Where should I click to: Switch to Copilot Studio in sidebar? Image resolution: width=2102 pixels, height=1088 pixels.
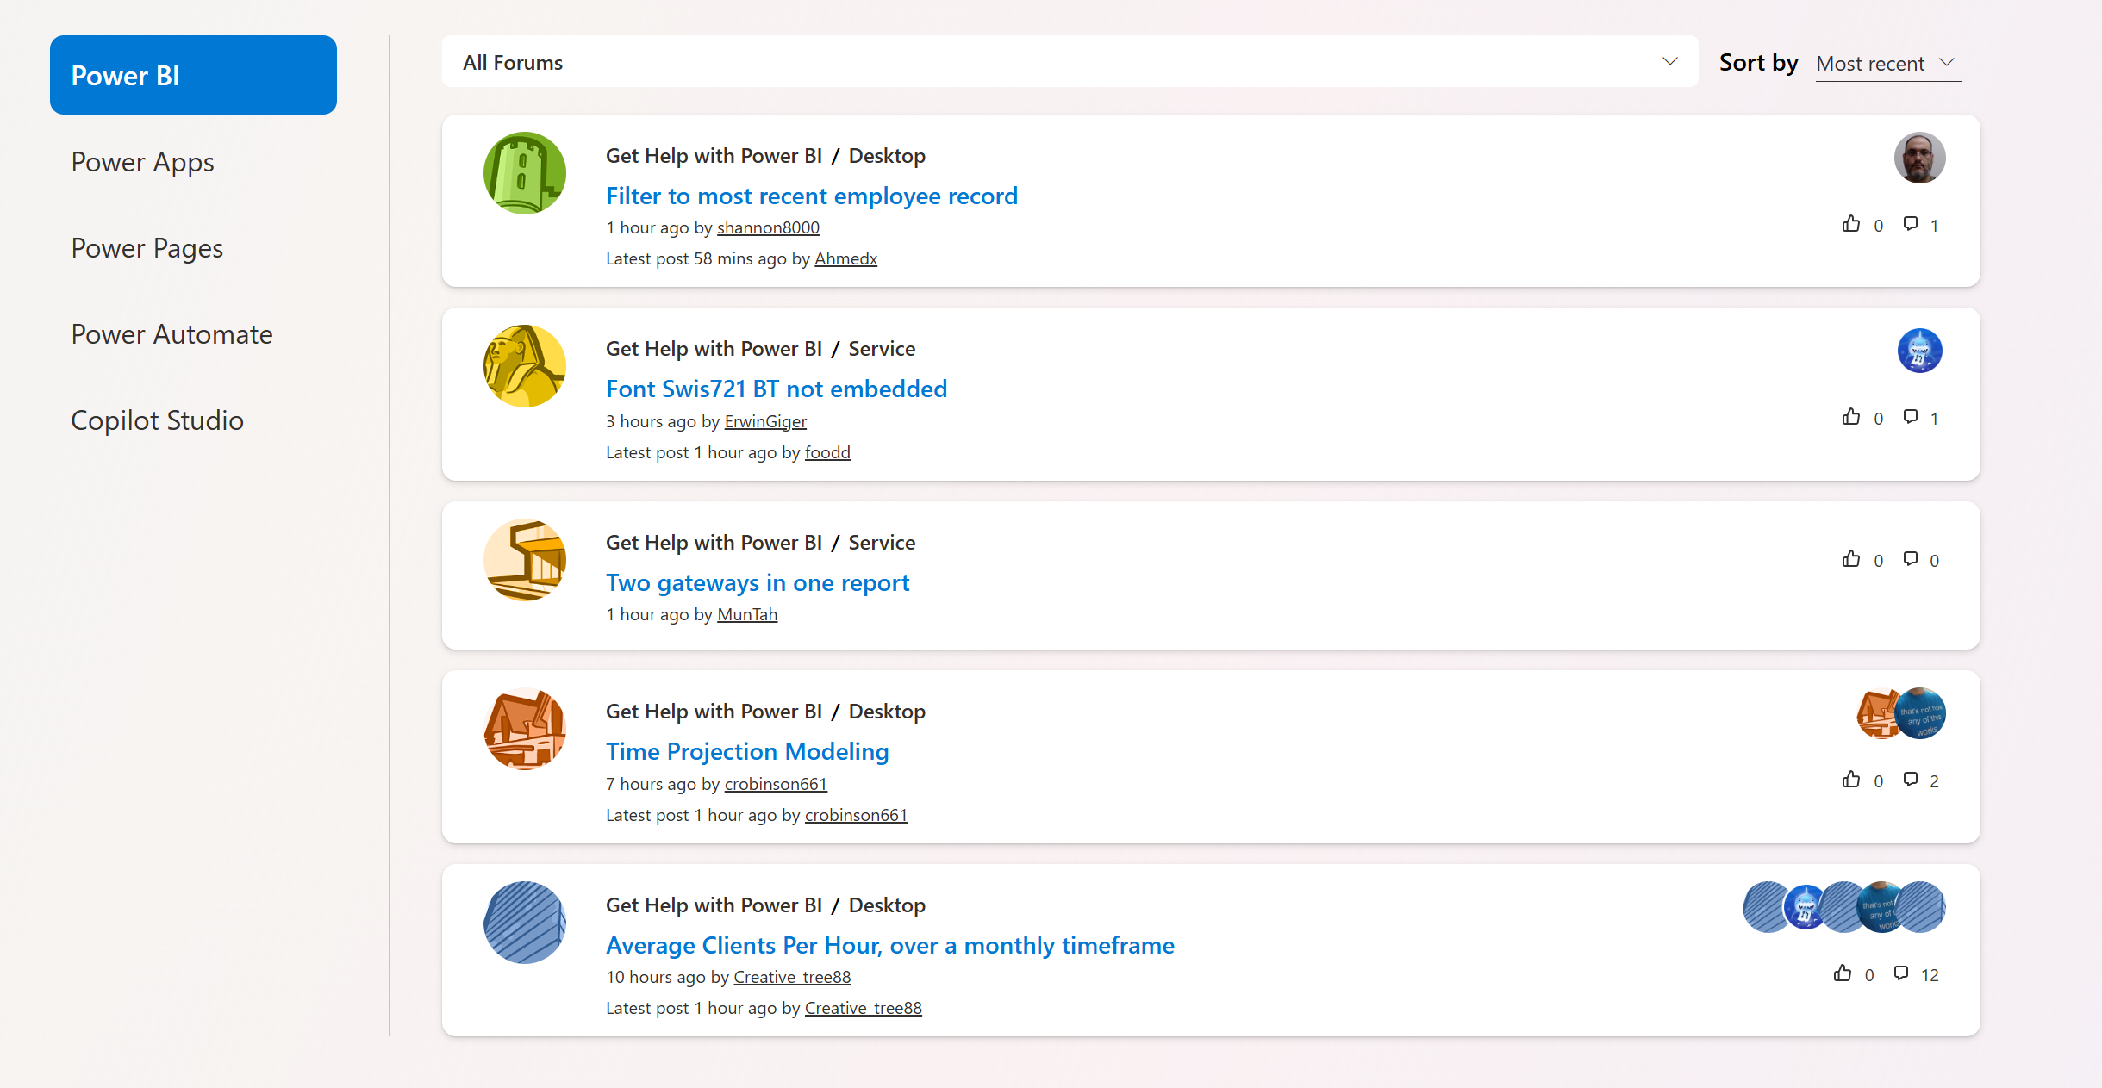pyautogui.click(x=158, y=420)
